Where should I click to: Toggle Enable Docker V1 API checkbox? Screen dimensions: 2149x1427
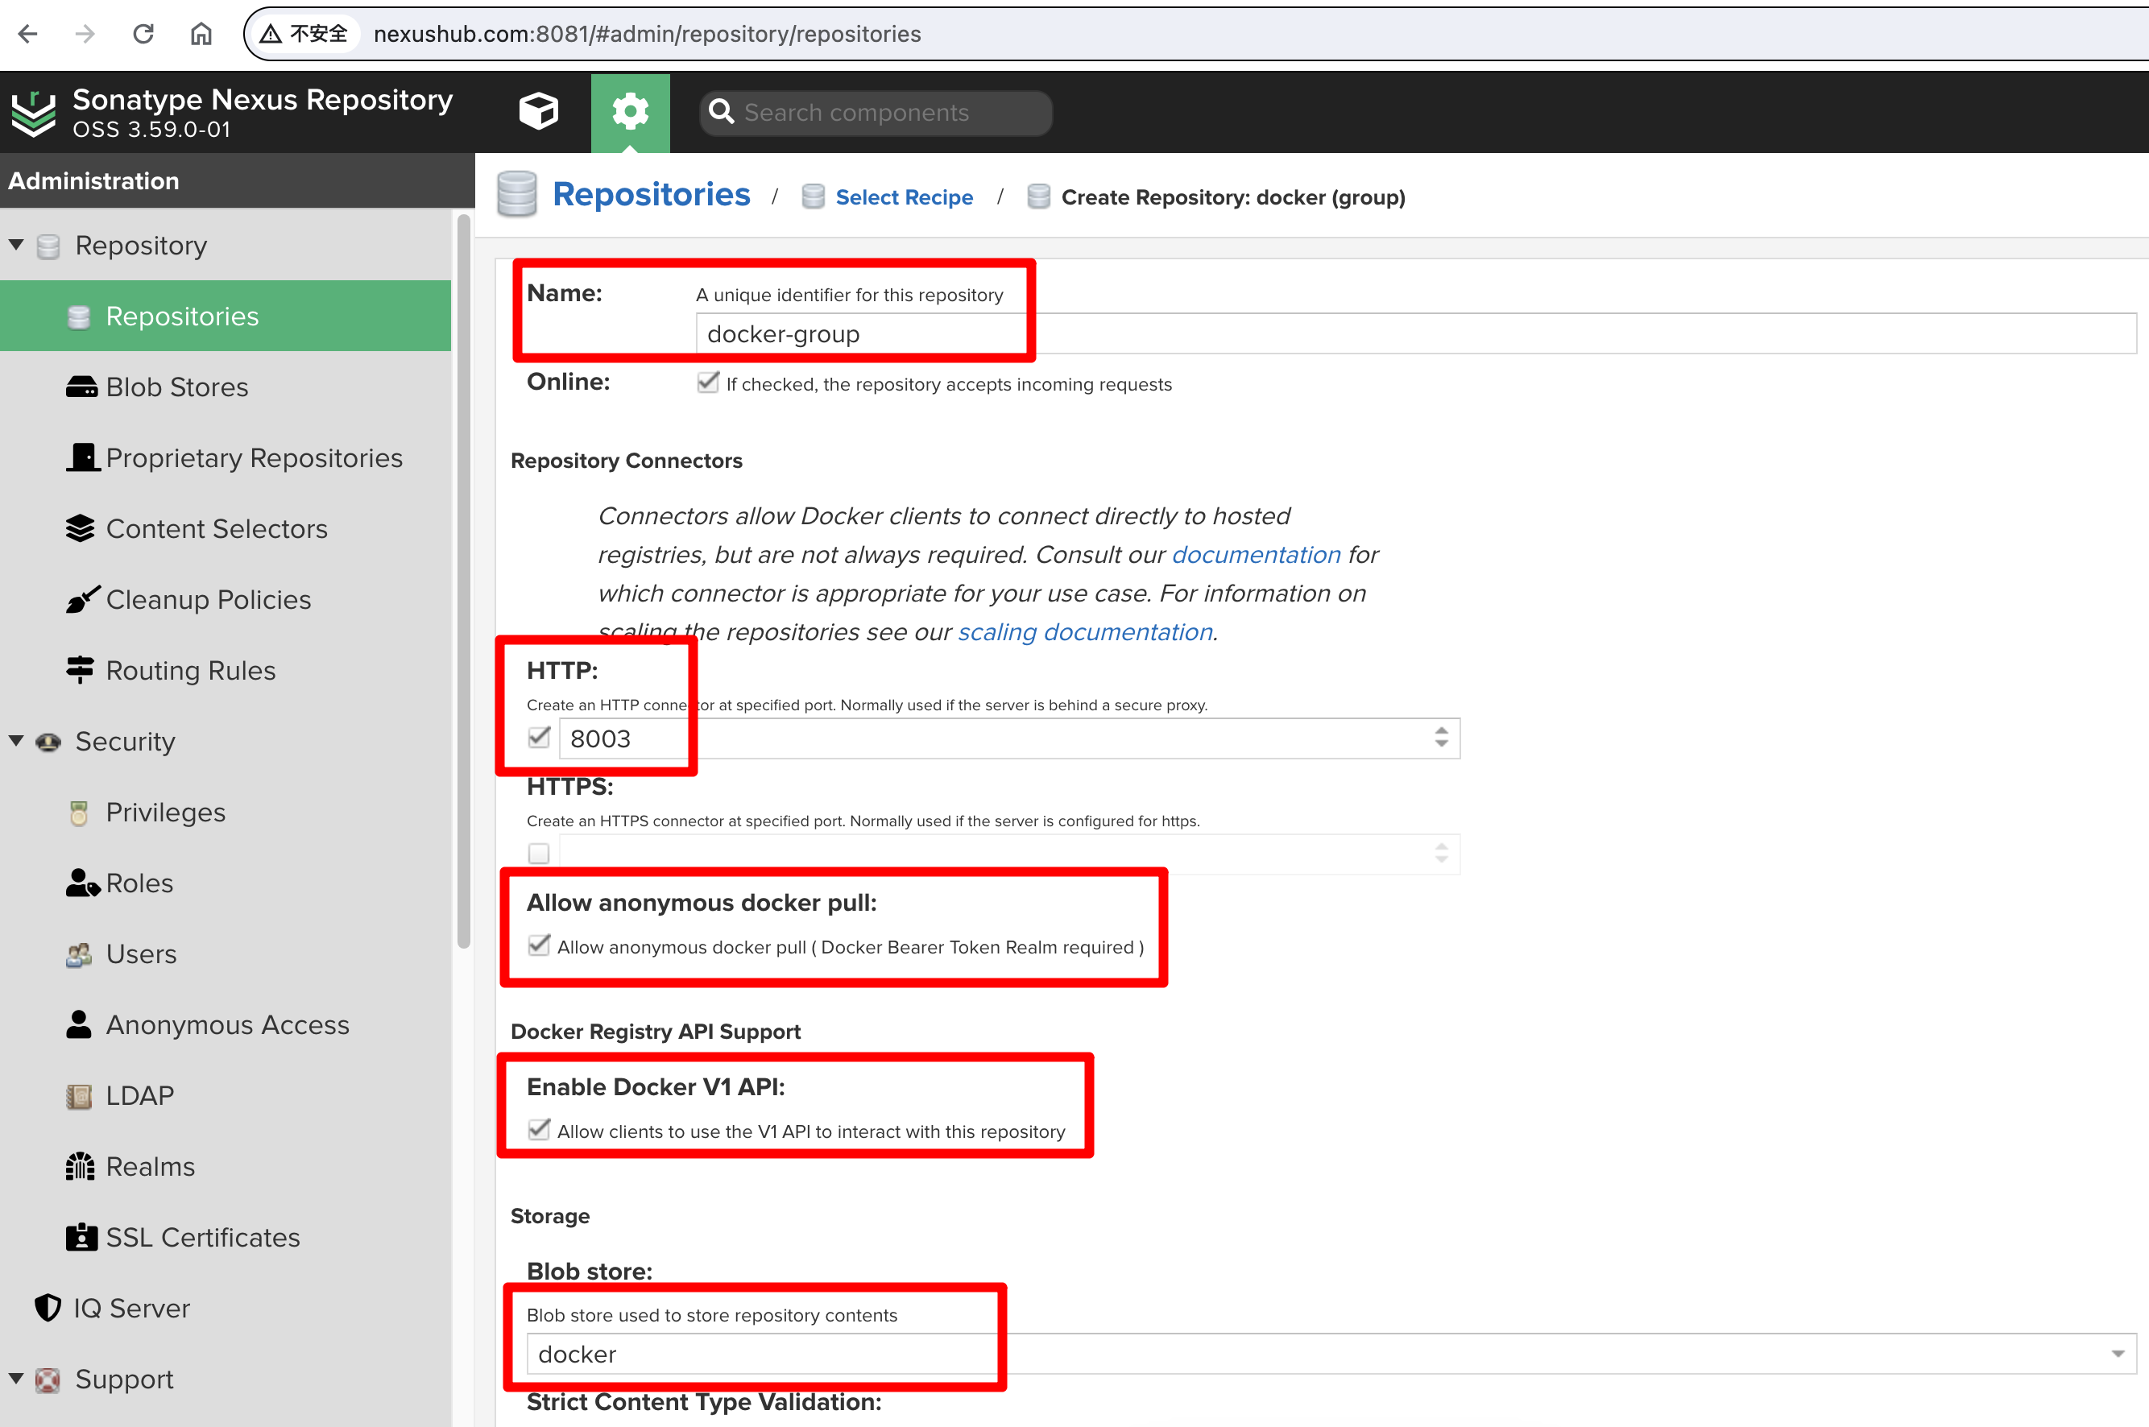[x=539, y=1131]
